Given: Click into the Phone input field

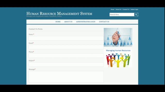Looking at the screenshot, I should point(66,56).
